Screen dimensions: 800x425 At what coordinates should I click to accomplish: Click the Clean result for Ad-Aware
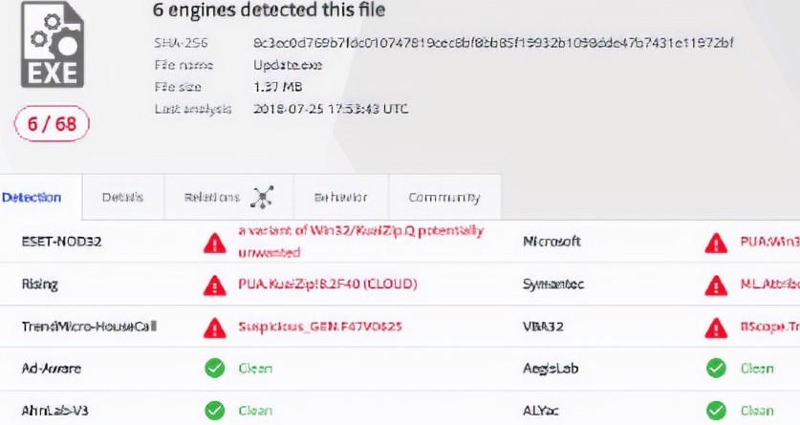pos(255,369)
